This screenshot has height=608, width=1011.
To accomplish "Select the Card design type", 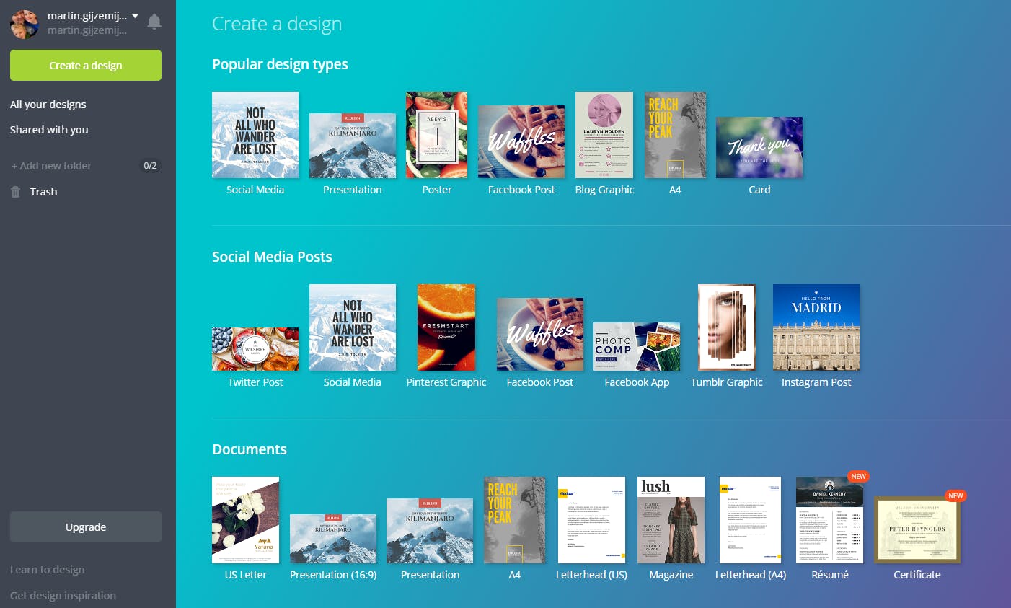I will [759, 147].
